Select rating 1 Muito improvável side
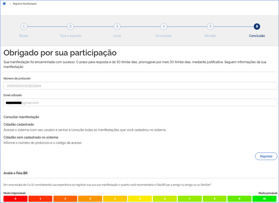This screenshot has height=203, width=279. tap(40, 199)
